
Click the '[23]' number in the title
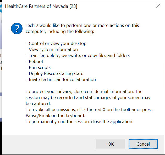tap(73, 6)
